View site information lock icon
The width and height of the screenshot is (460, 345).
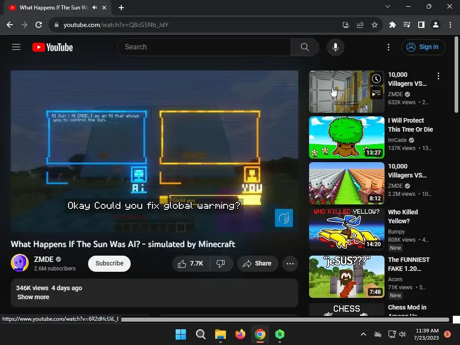[x=57, y=25]
